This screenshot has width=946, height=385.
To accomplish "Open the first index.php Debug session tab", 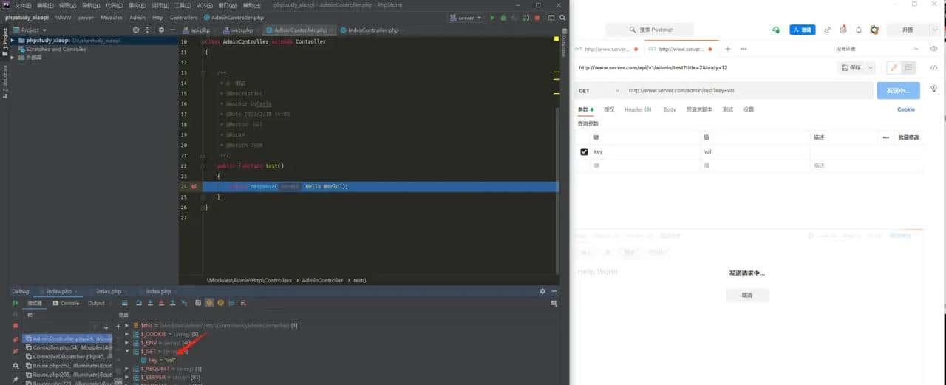I will click(x=59, y=291).
